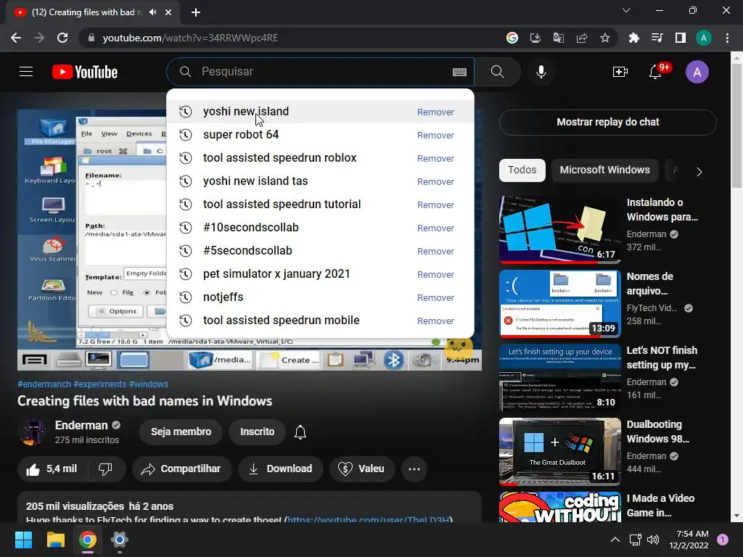Open "Nomes de arquivo..." video thumbnail
This screenshot has width=743, height=557.
tap(559, 304)
